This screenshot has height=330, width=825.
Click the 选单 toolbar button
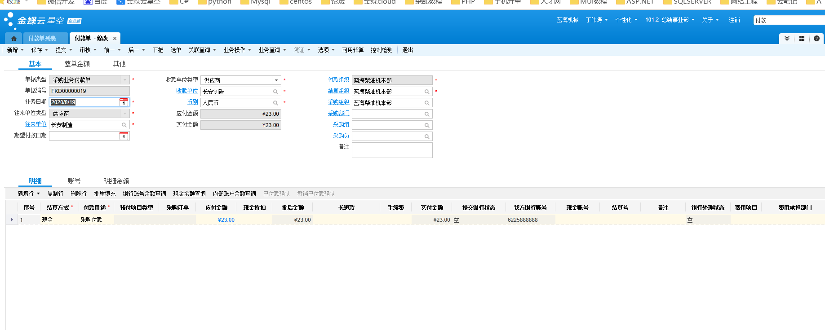(176, 50)
